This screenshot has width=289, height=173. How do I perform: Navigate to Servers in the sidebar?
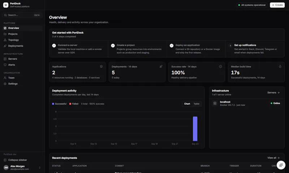tap(22, 59)
